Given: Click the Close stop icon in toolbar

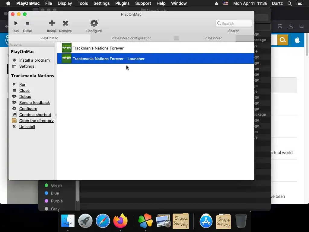Looking at the screenshot, I should click(x=27, y=23).
